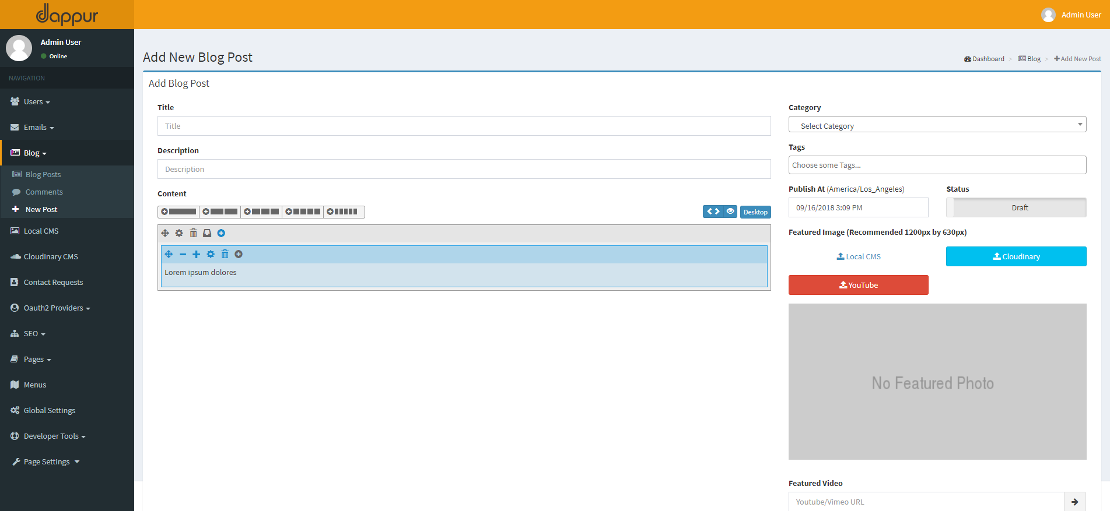The height and width of the screenshot is (511, 1110).
Task: Upload featured image from Local CMS
Action: point(859,256)
